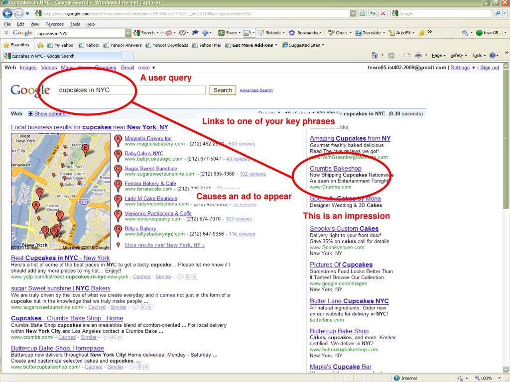Viewport: 510px width, 382px height.
Task: Click the compatibility view icon beside address bar
Action: pos(363,13)
